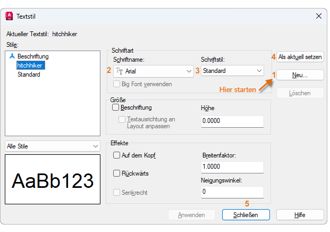Screen dimensions: 330x232
Task: Click the Höhe input field
Action: 232,121
